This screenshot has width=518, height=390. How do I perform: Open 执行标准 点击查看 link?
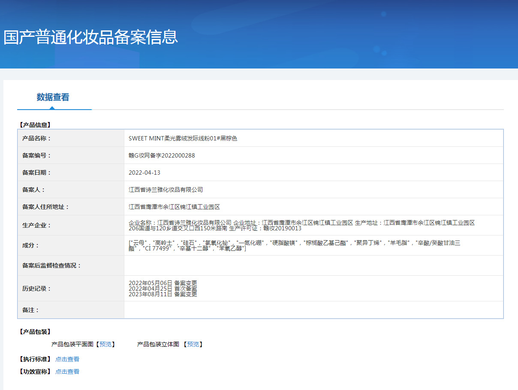point(67,359)
